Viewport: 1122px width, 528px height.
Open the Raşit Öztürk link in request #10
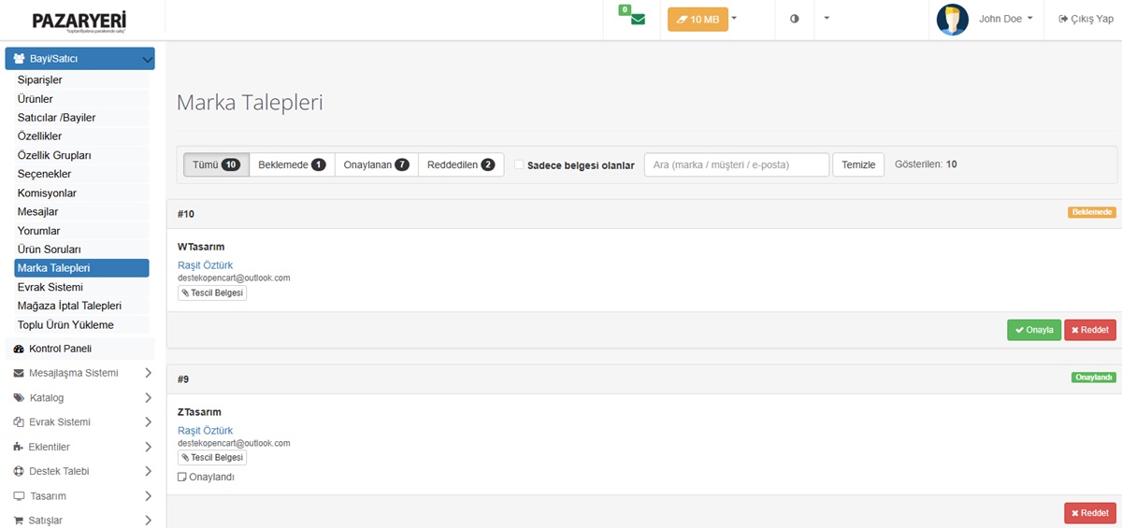click(205, 265)
